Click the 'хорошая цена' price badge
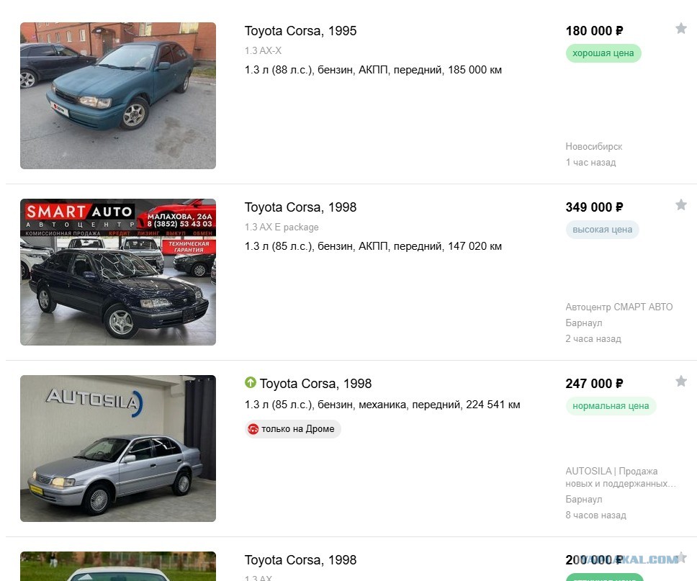This screenshot has height=581, width=697. [603, 53]
